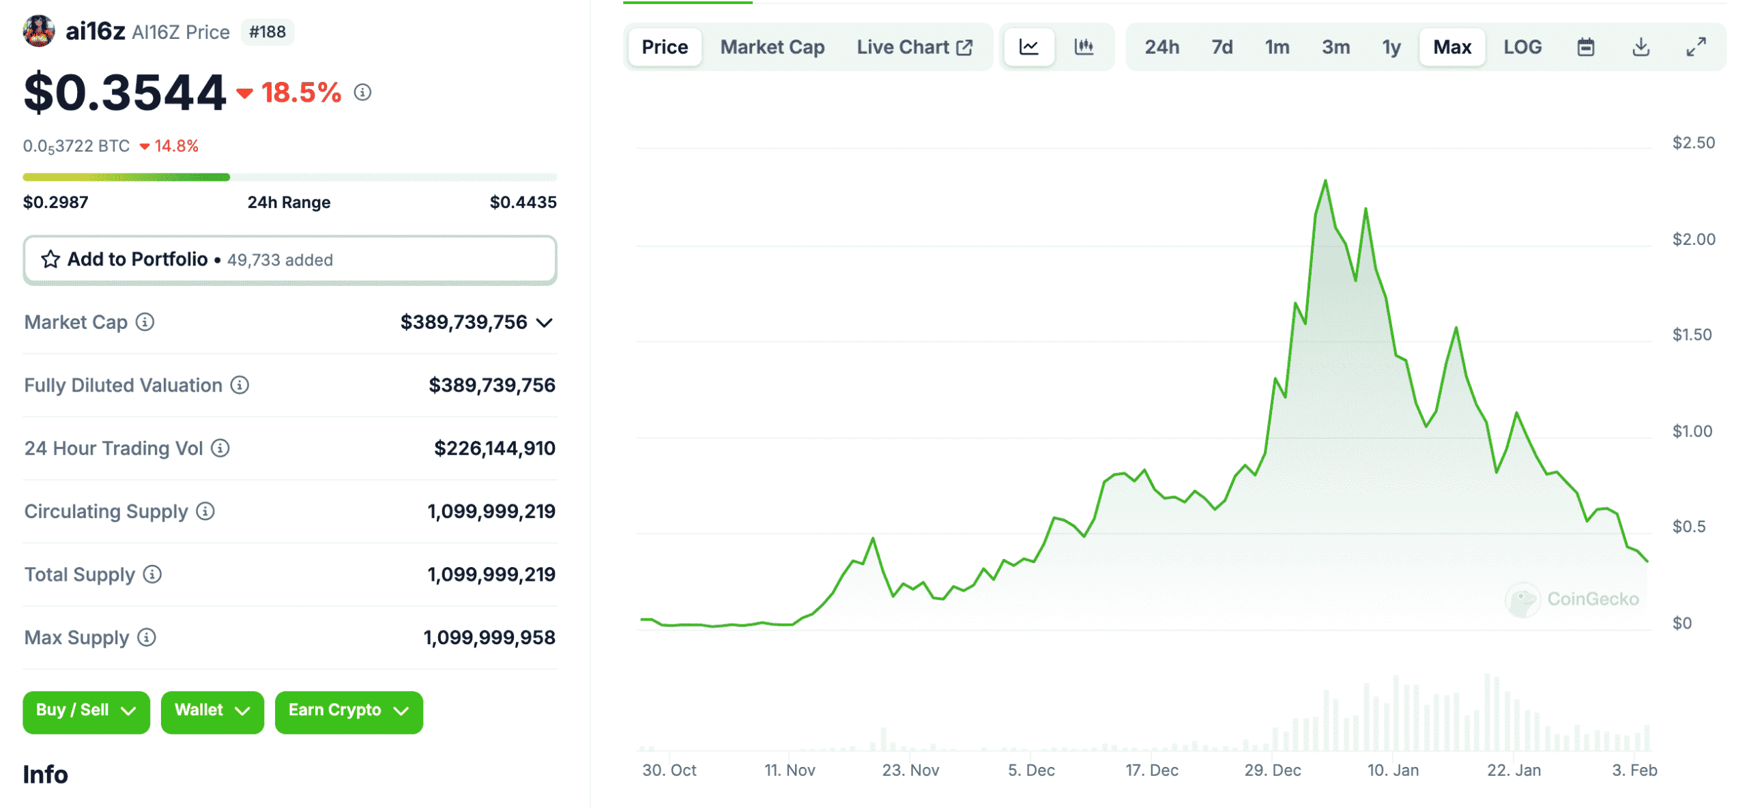
Task: Click the 23. Nov date axis label
Action: [910, 770]
